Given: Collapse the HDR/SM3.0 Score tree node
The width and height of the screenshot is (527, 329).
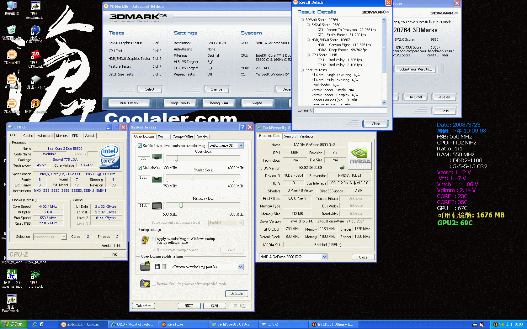Looking at the screenshot, I should click(308, 40).
